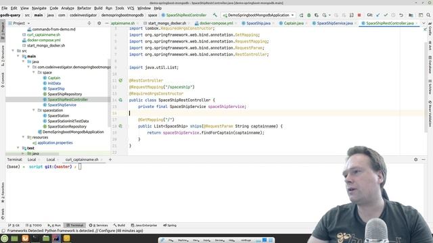This screenshot has height=243, width=433.
Task: Open the Linux Mint start menu
Action: [x=5, y=238]
